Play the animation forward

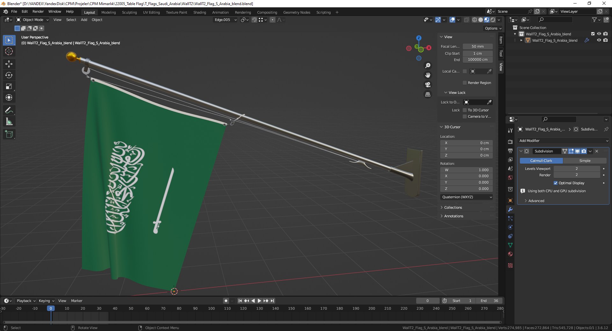pyautogui.click(x=259, y=301)
